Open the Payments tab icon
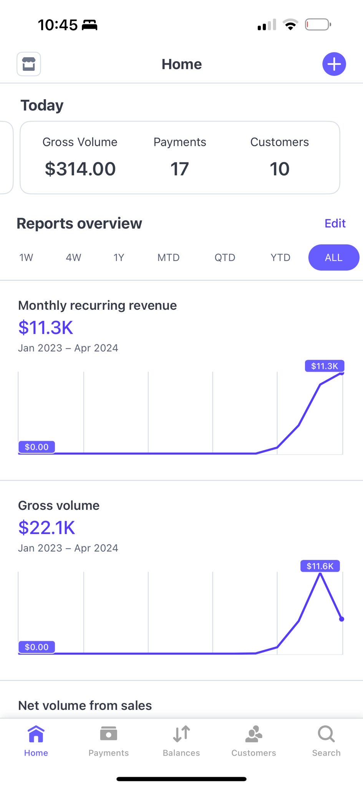The width and height of the screenshot is (363, 788). coord(109,734)
